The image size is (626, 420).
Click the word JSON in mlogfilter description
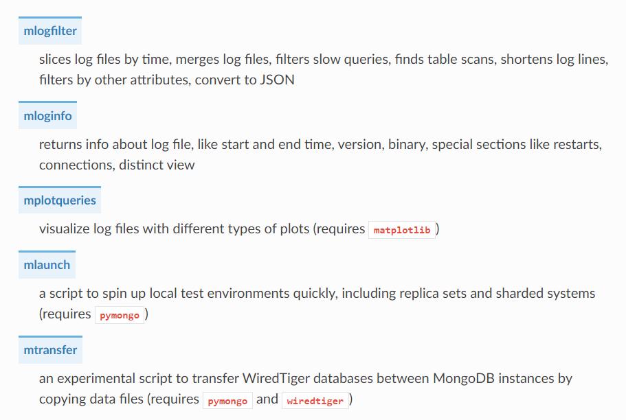tap(277, 80)
